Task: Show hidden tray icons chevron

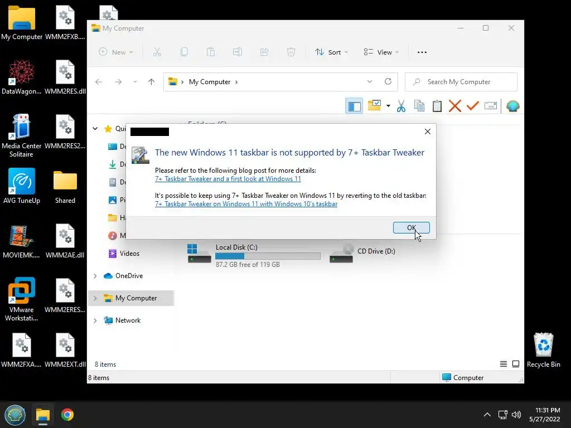Action: pyautogui.click(x=487, y=415)
